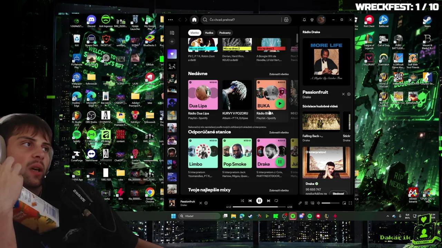Select the Hudba filter chip
Image resolution: width=442 pixels, height=248 pixels.
coord(209,33)
